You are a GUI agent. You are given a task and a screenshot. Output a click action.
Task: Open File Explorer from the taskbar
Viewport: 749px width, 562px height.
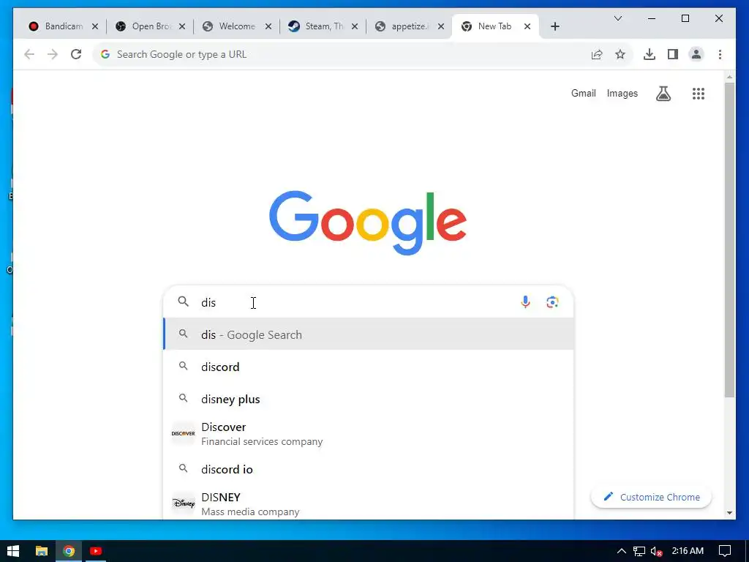pyautogui.click(x=42, y=551)
